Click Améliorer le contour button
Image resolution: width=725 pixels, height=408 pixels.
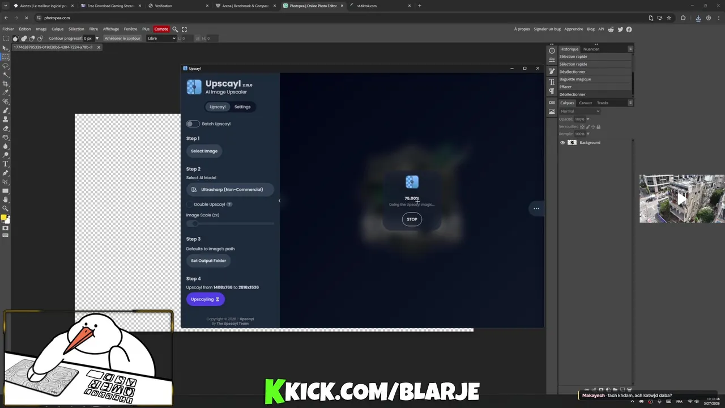122,38
